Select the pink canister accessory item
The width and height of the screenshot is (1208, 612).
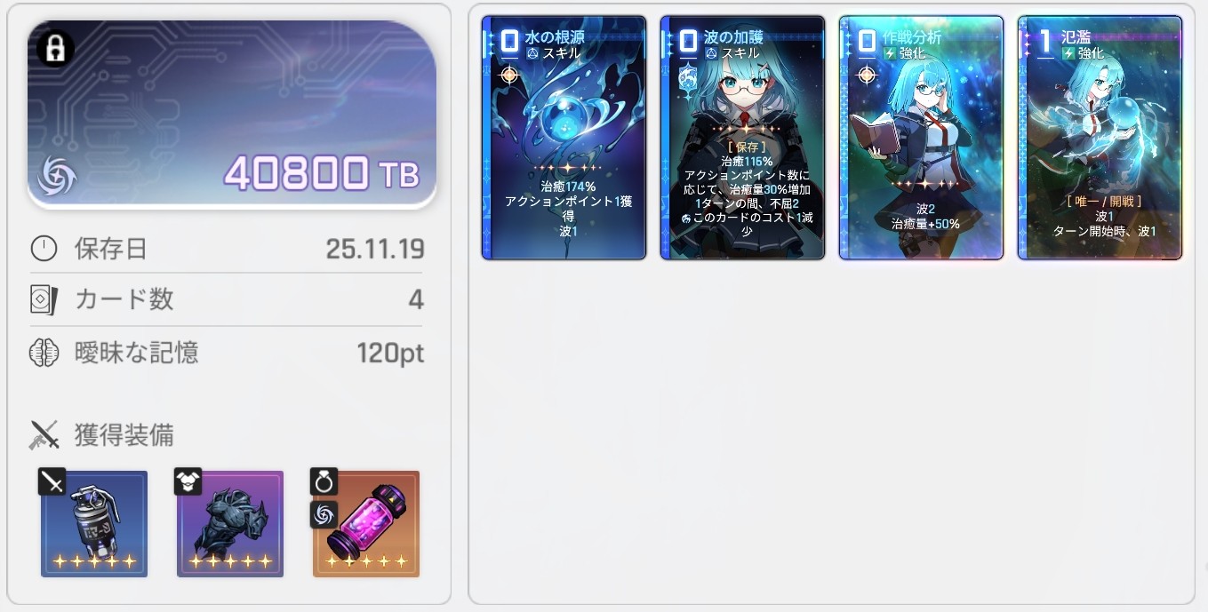pyautogui.click(x=366, y=524)
